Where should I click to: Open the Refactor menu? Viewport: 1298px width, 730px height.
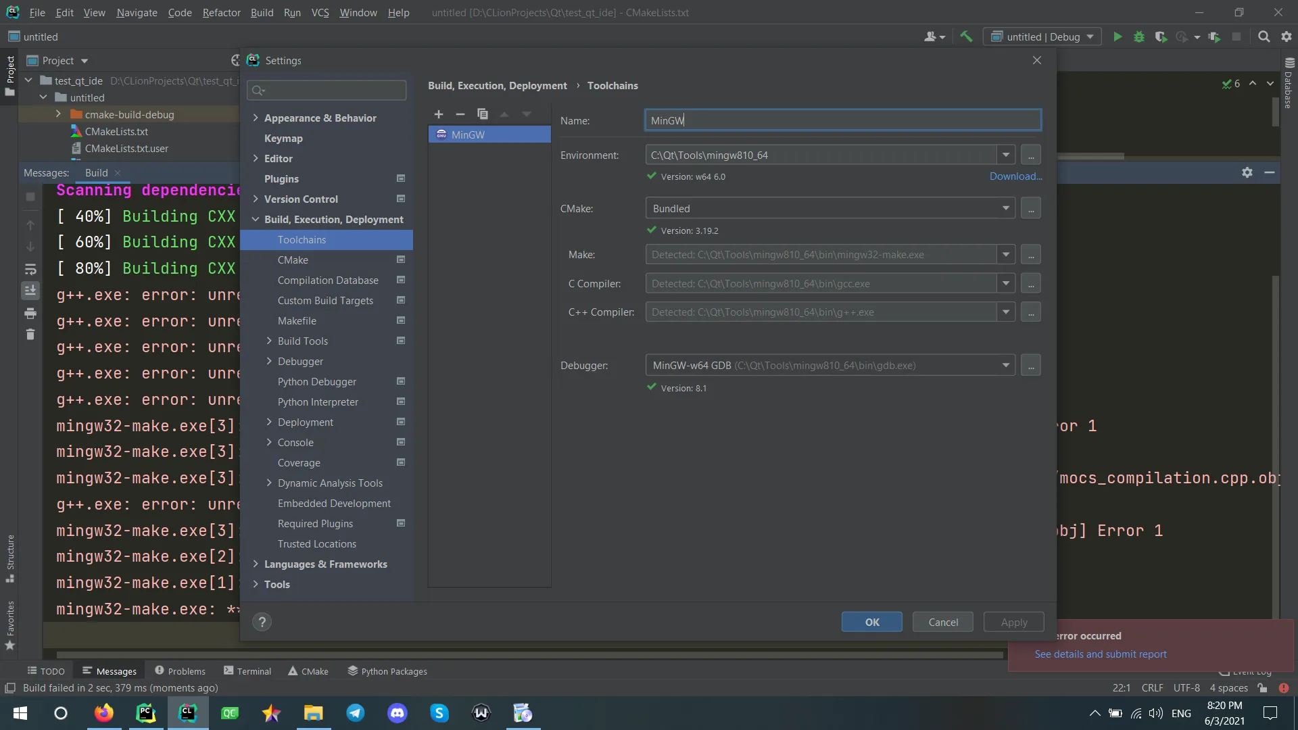click(221, 12)
